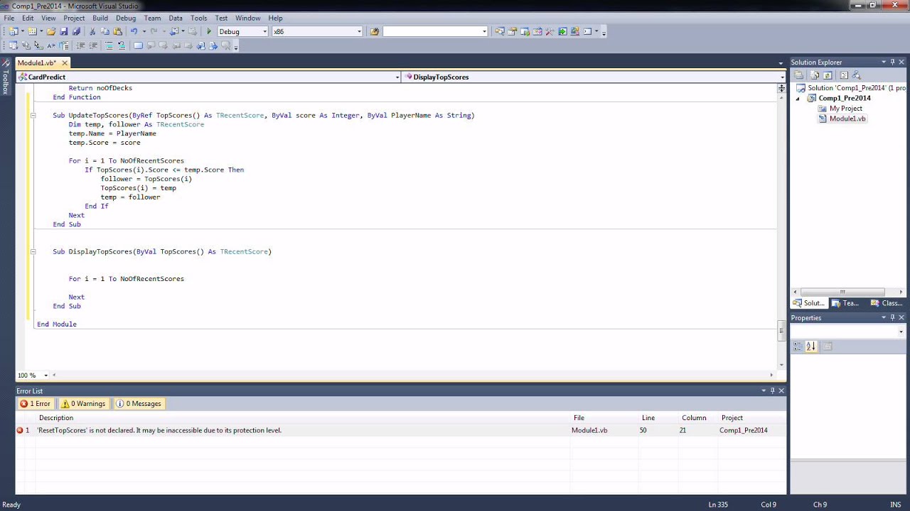Toggle auto-hide pin on Properties panel
The width and height of the screenshot is (910, 511).
coord(892,317)
